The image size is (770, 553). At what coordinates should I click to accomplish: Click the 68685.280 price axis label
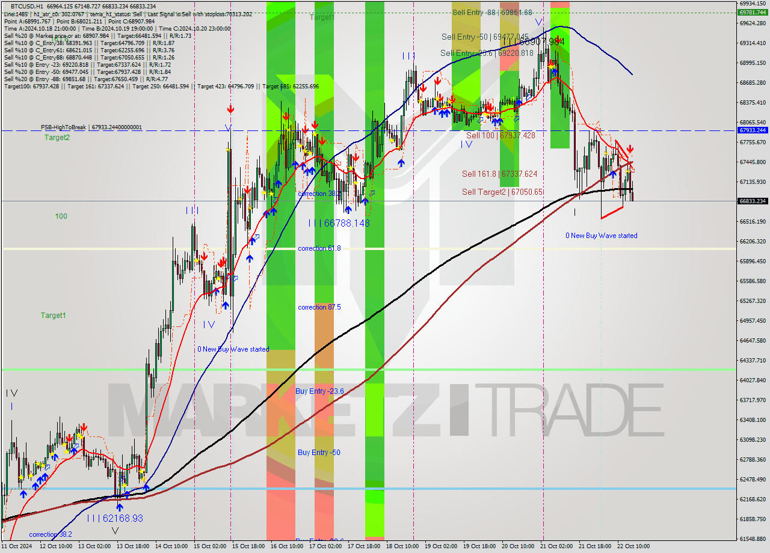pyautogui.click(x=753, y=82)
